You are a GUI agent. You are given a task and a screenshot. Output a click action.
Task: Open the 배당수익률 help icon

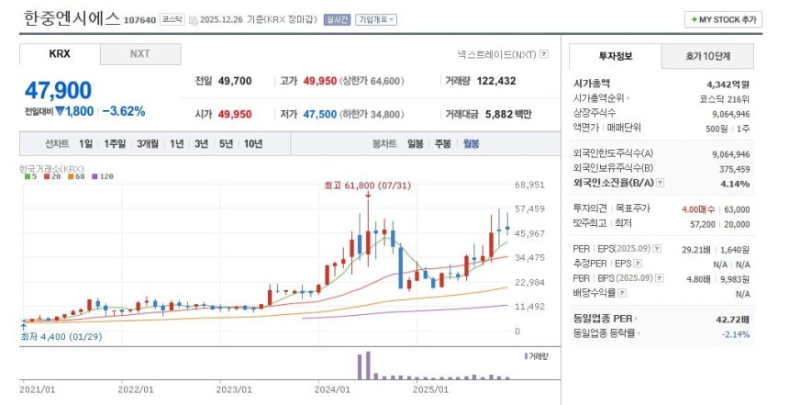tap(622, 293)
